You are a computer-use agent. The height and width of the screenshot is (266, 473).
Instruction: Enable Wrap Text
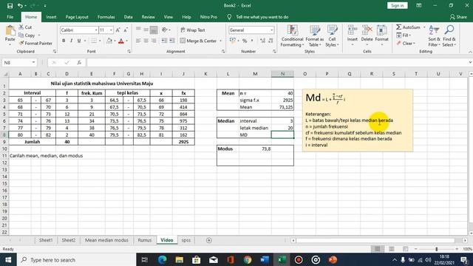coord(193,30)
